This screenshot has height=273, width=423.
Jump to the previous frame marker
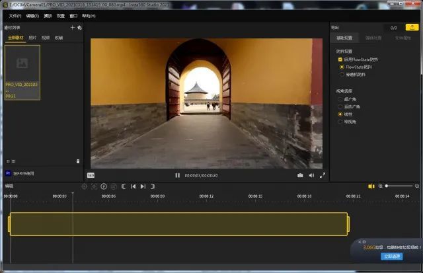pos(133,186)
